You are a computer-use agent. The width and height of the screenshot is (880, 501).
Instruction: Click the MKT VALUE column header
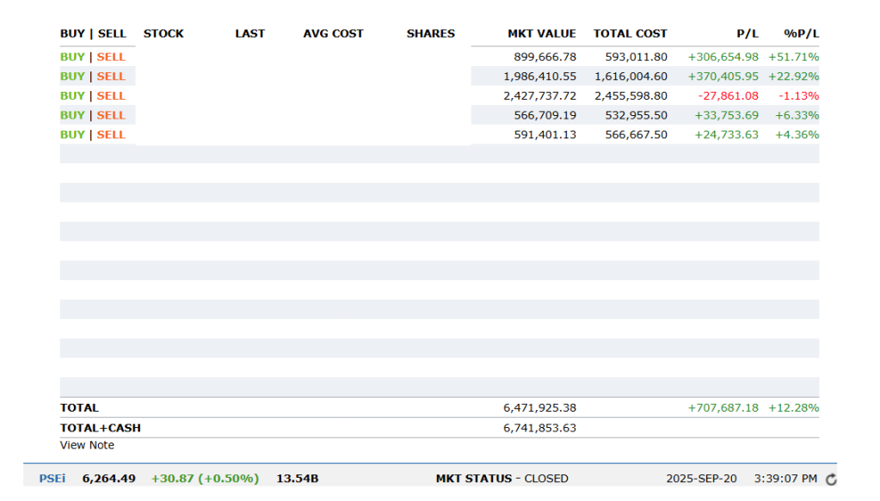[x=542, y=34]
